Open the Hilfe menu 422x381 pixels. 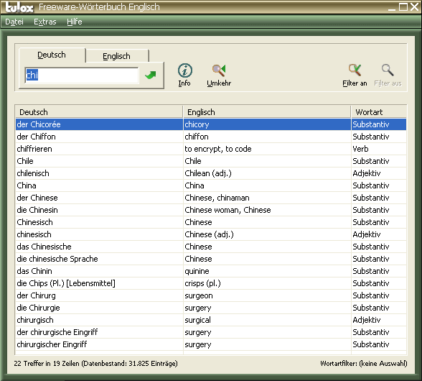coord(75,22)
